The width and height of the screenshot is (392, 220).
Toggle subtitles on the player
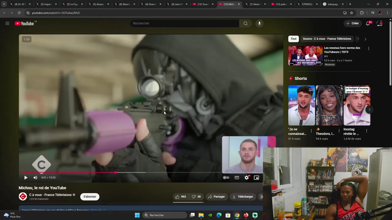click(237, 178)
